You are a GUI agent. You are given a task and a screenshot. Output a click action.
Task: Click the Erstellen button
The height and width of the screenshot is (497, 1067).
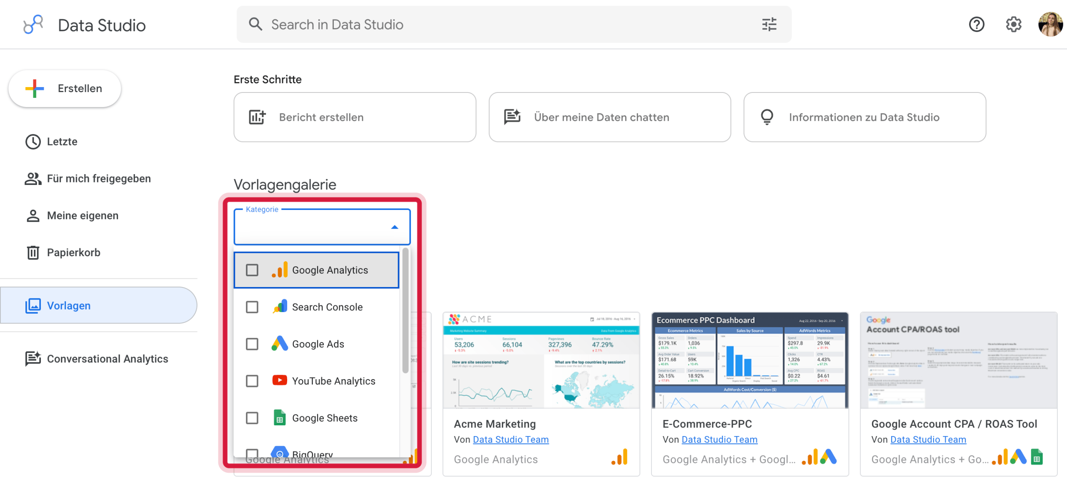[x=65, y=88]
